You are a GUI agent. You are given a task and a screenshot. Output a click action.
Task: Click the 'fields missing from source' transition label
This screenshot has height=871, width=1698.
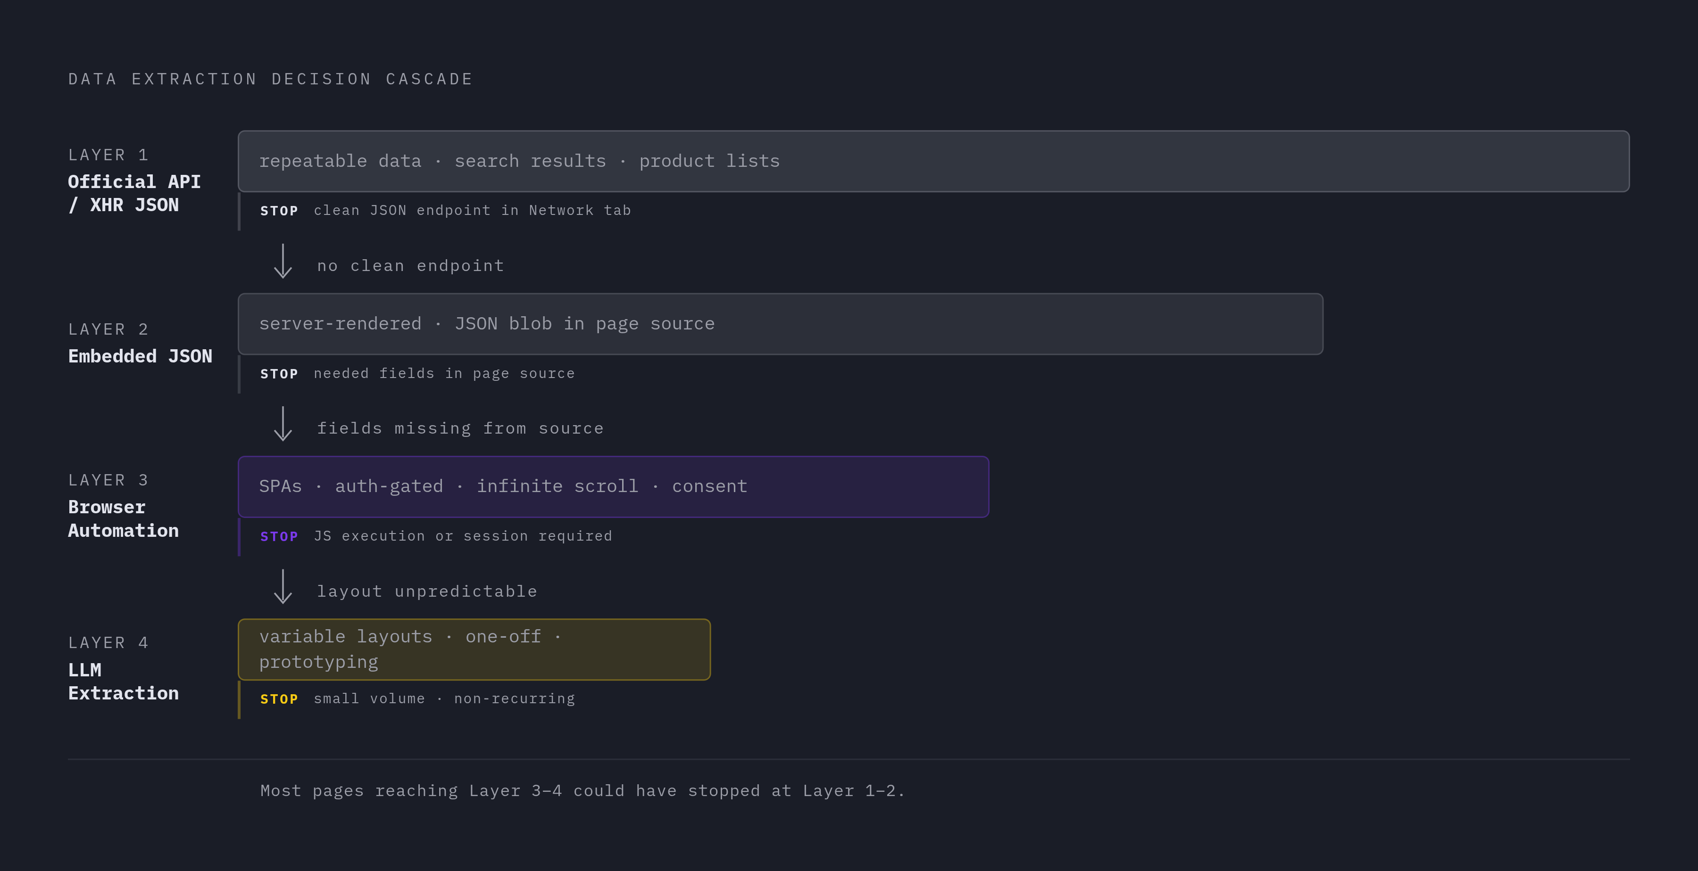460,429
